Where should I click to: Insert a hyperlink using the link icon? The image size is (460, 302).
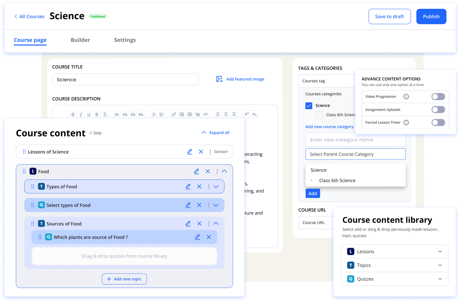pos(174,114)
